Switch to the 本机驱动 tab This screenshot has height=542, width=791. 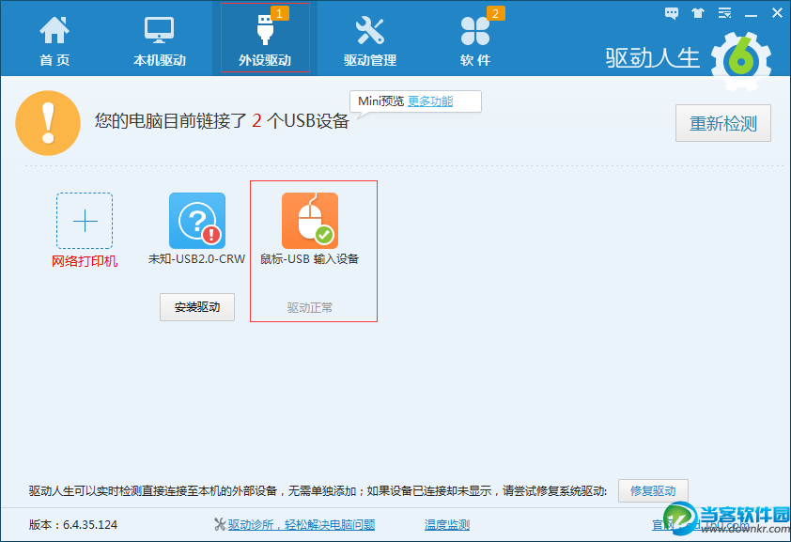(x=160, y=40)
